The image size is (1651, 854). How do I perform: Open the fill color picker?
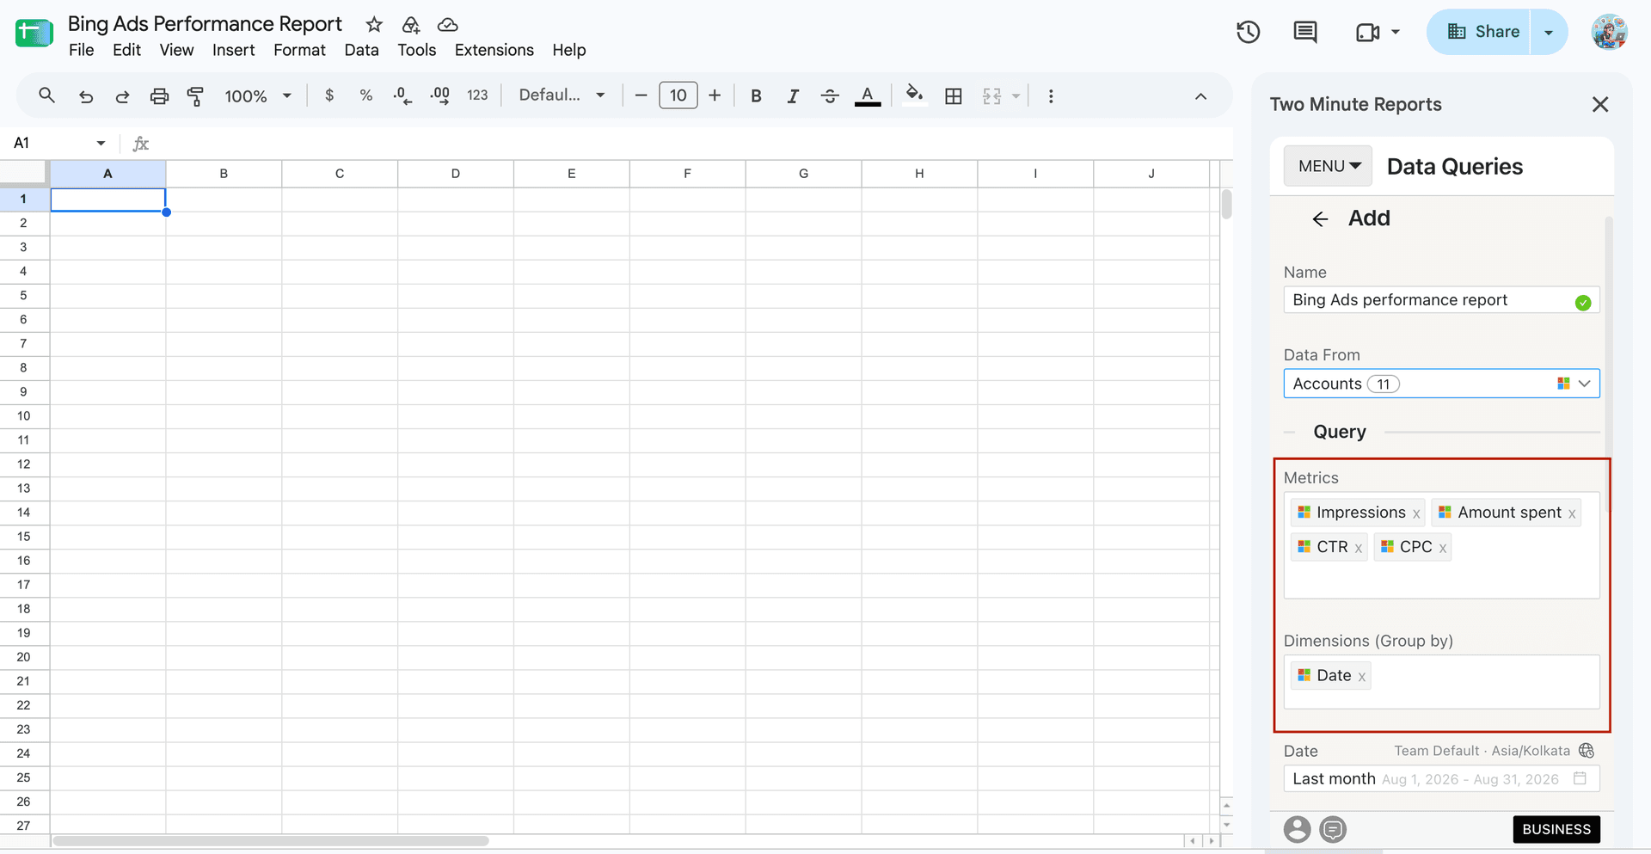915,95
